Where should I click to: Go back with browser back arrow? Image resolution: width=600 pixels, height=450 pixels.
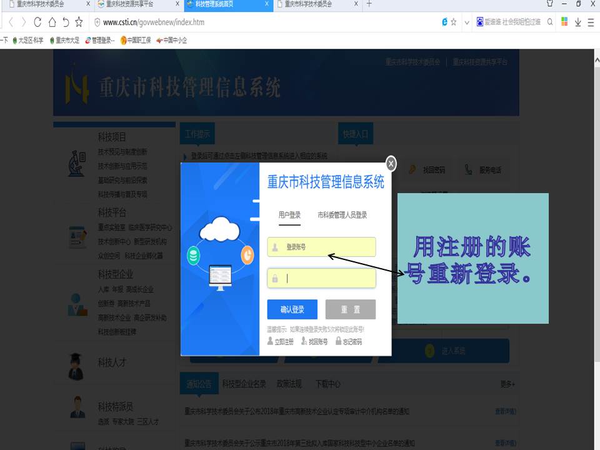click(11, 22)
